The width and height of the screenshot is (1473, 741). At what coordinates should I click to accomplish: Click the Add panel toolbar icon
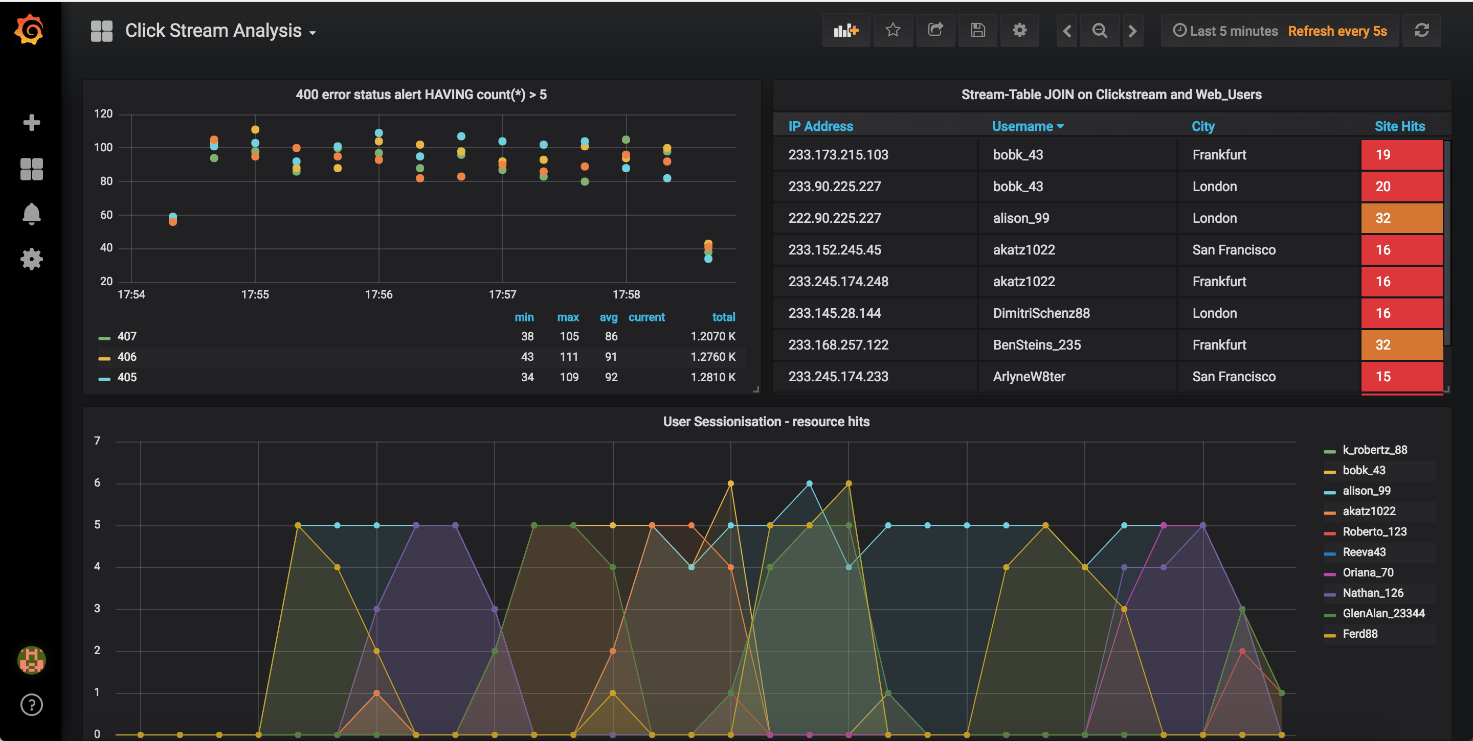(x=846, y=30)
